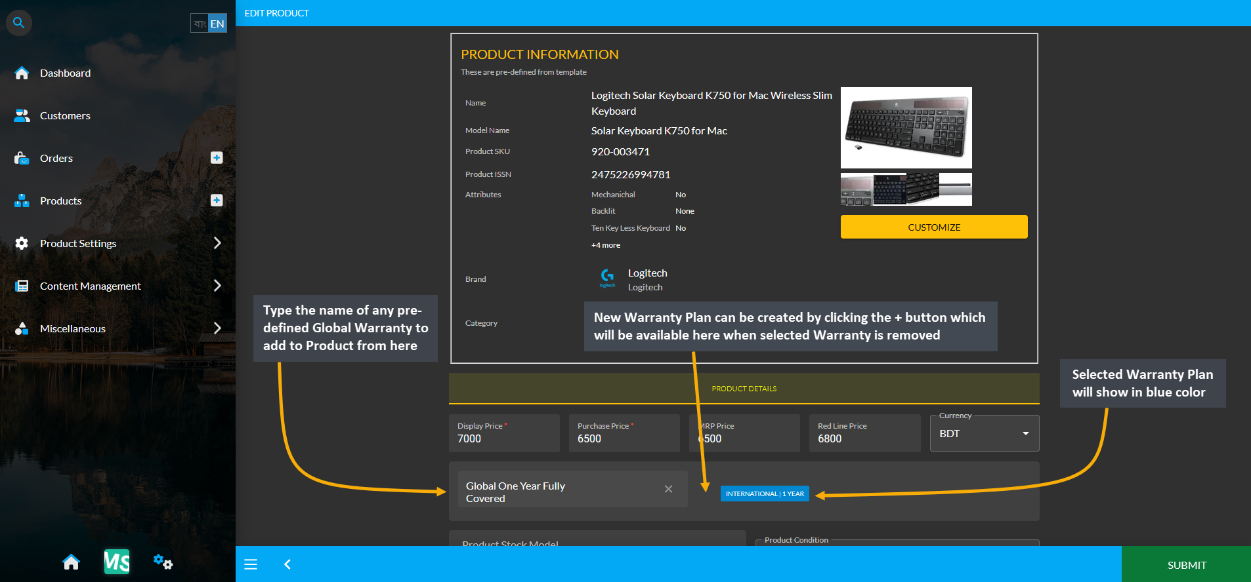Image resolution: width=1251 pixels, height=582 pixels.
Task: Switch language to Bangla
Action: coord(200,24)
